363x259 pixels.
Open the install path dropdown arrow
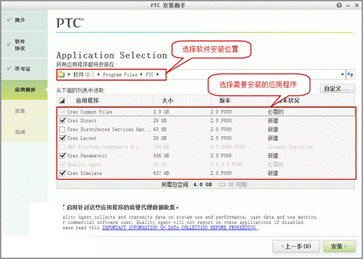coord(342,75)
